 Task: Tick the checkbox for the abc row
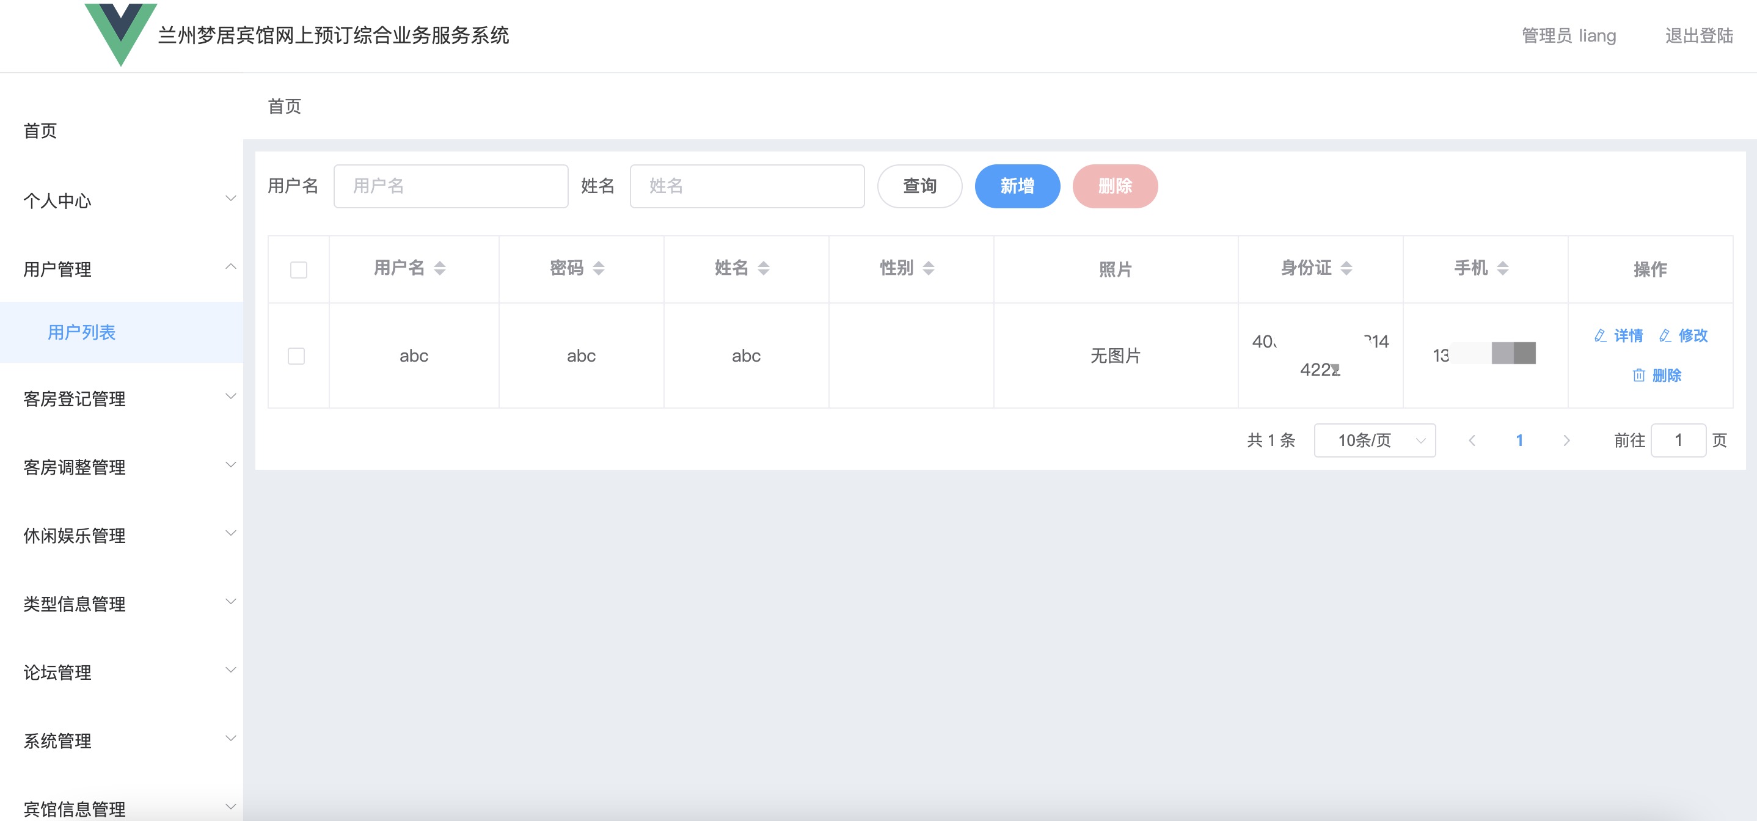pos(296,356)
